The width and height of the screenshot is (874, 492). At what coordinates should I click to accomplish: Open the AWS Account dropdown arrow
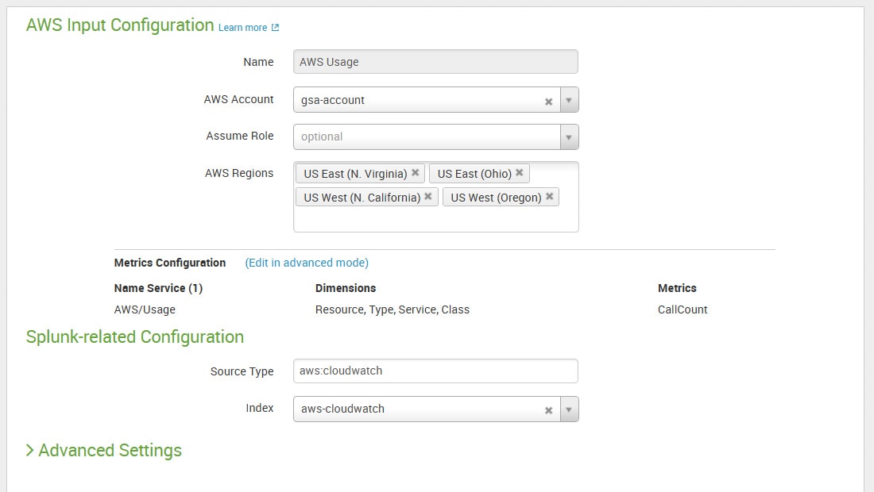point(569,100)
